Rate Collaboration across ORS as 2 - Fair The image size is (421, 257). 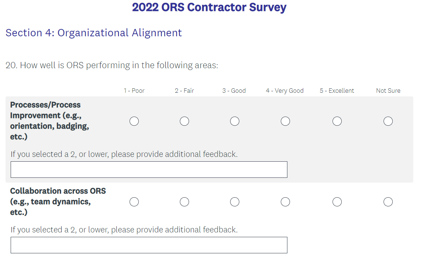tap(184, 202)
